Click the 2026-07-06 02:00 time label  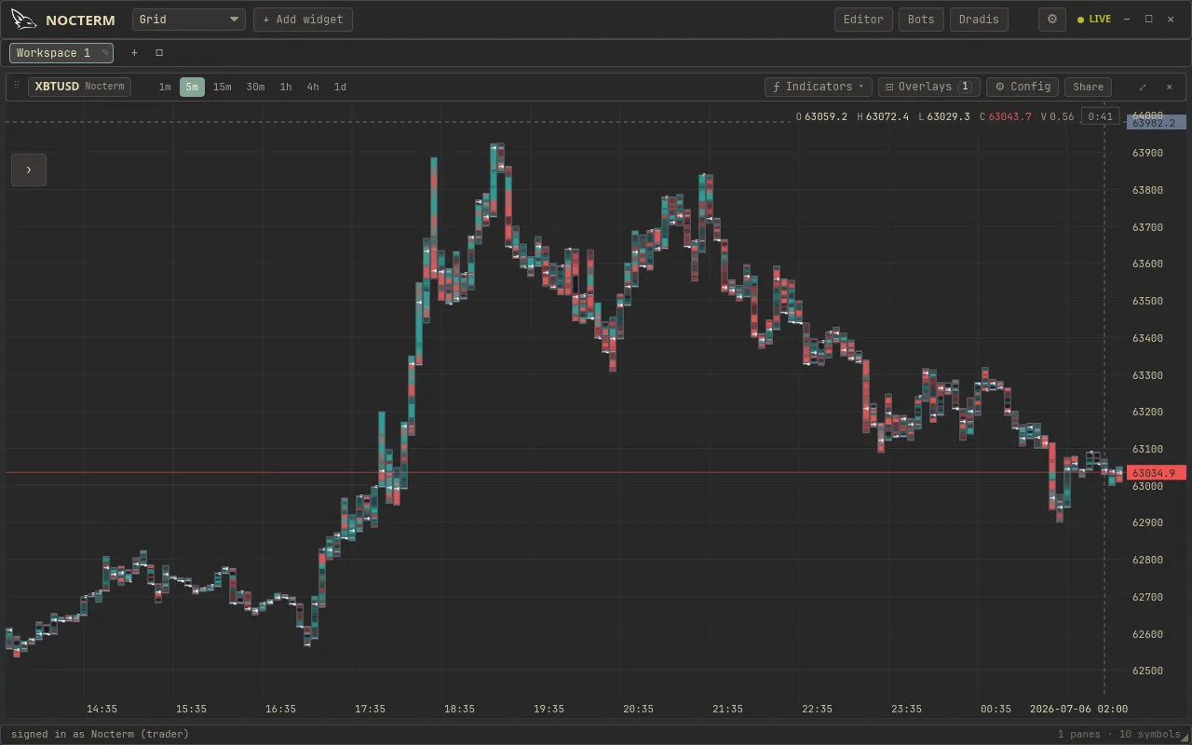click(1078, 709)
